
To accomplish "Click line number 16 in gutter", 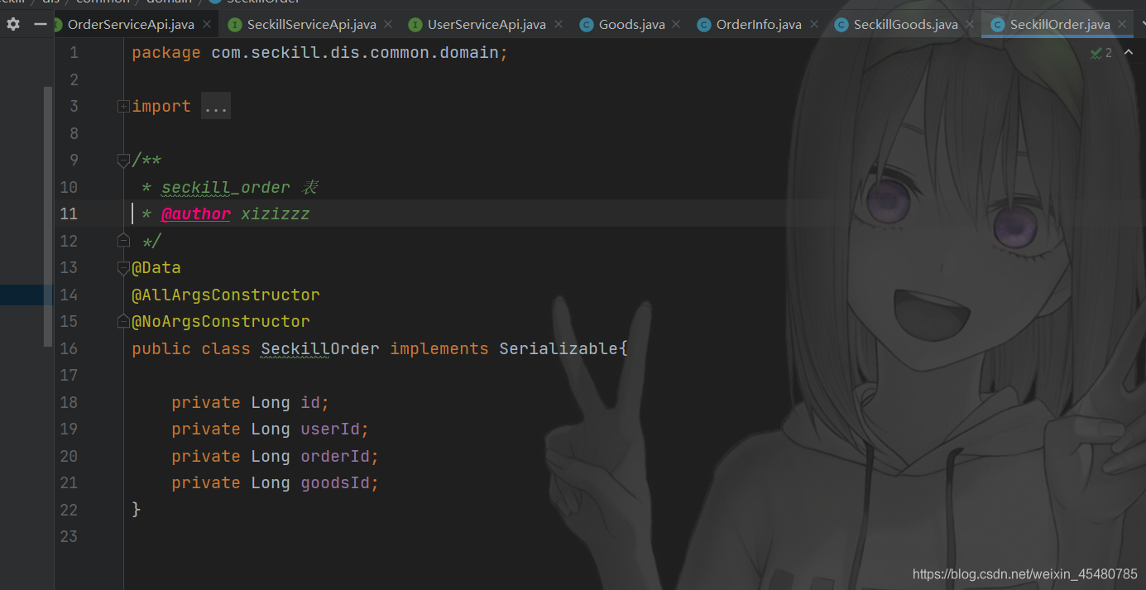I will pos(69,348).
